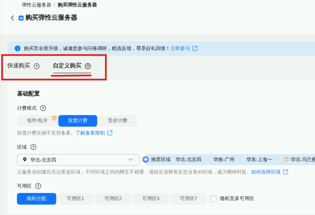Select 包年/包月 billing mode
Image resolution: width=315 pixels, height=215 pixels.
tap(37, 121)
